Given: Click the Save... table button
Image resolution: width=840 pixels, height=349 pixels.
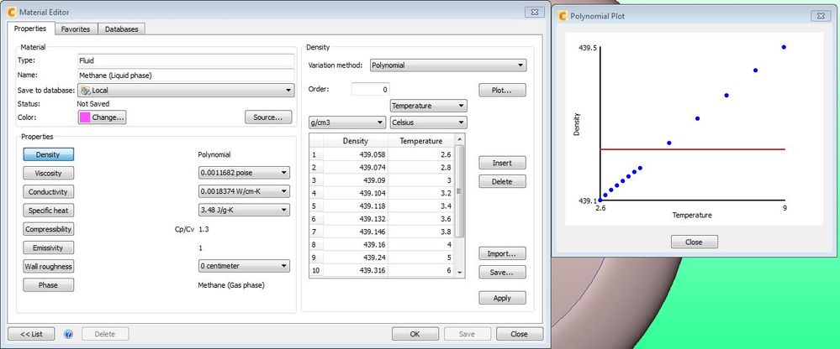Looking at the screenshot, I should [502, 273].
